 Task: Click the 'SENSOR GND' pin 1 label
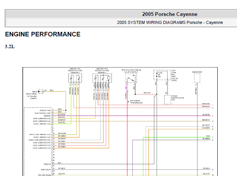point(45,110)
